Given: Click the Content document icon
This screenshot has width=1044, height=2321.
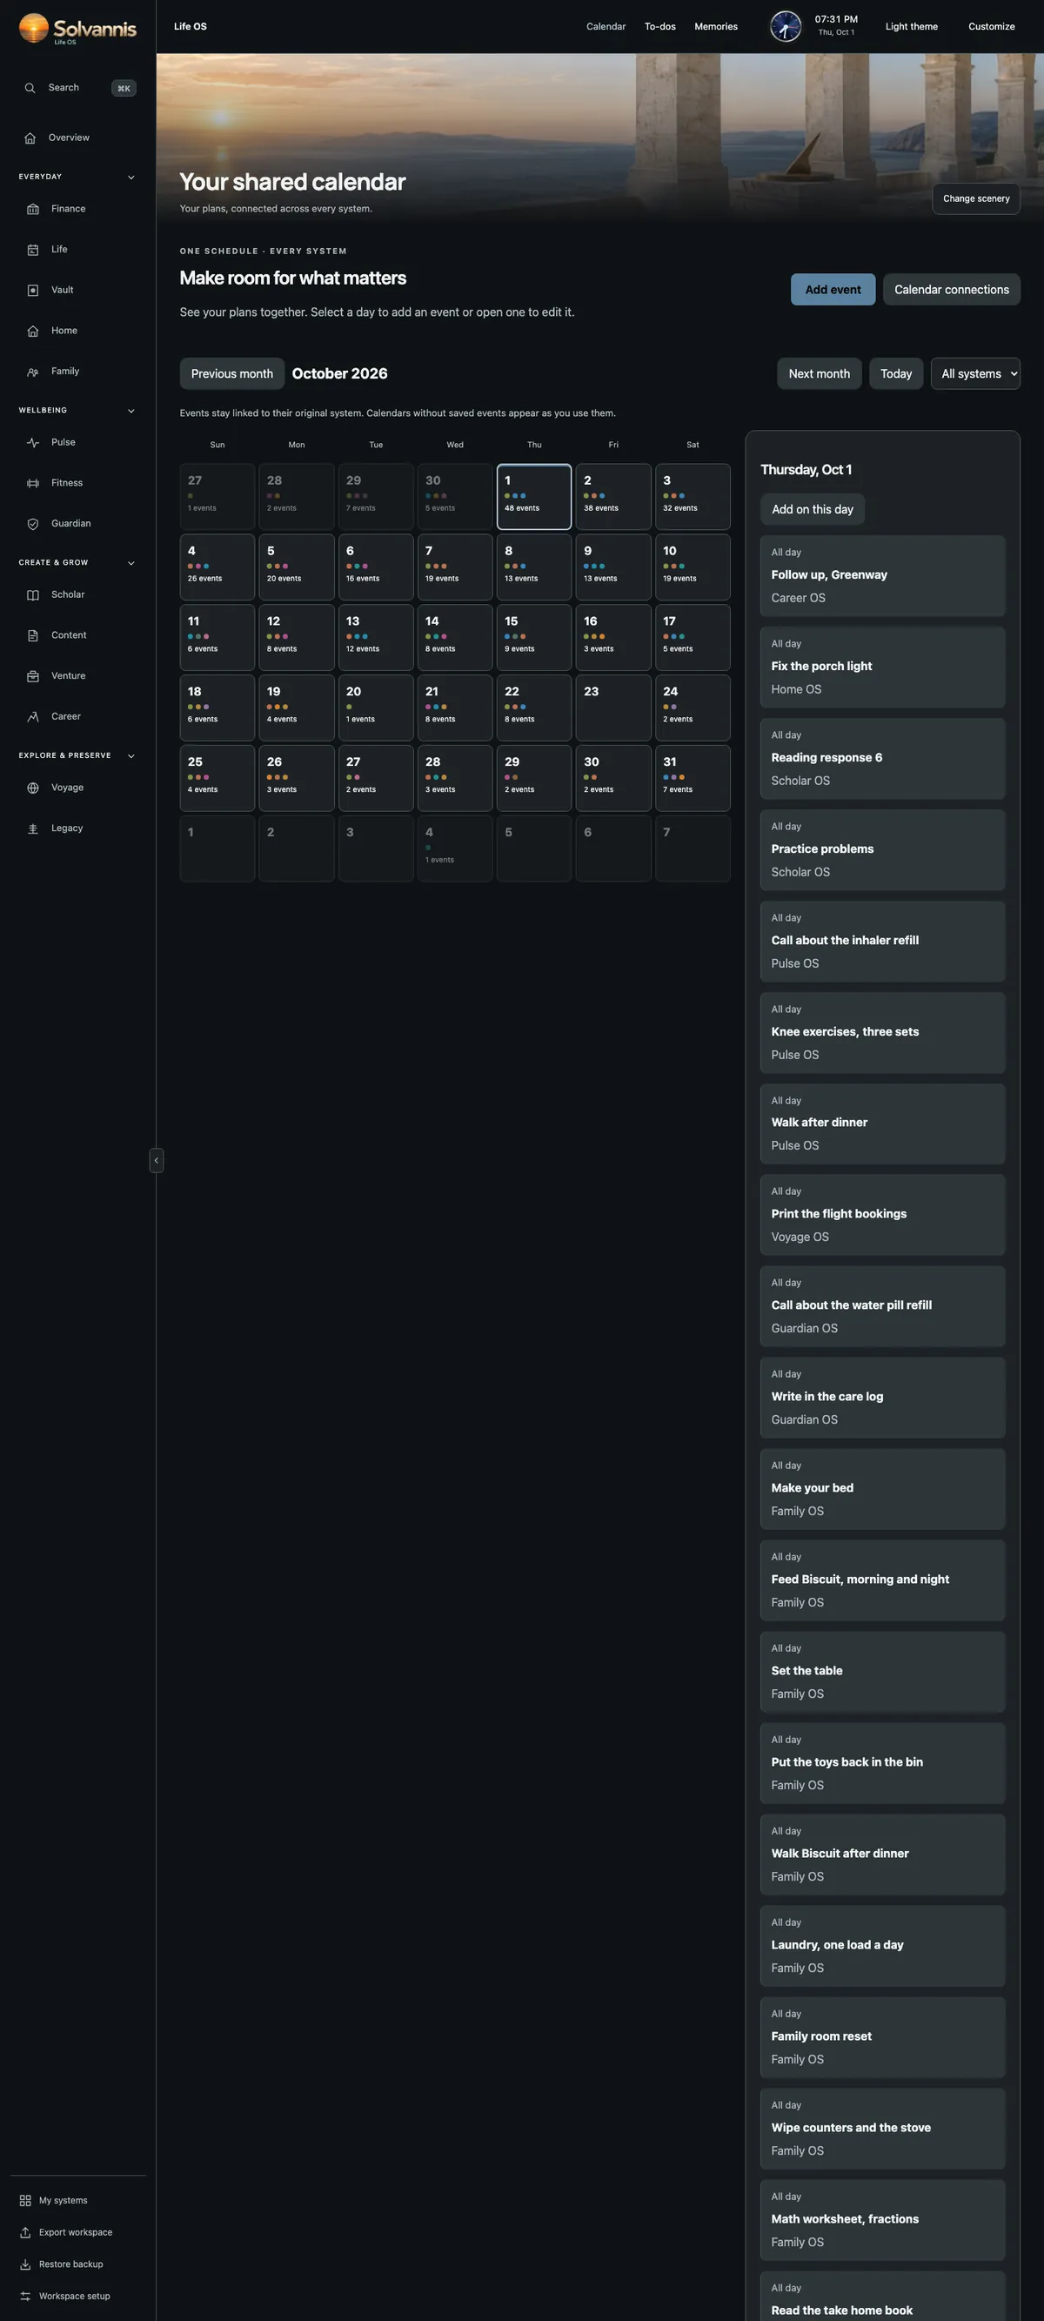Looking at the screenshot, I should pos(33,635).
